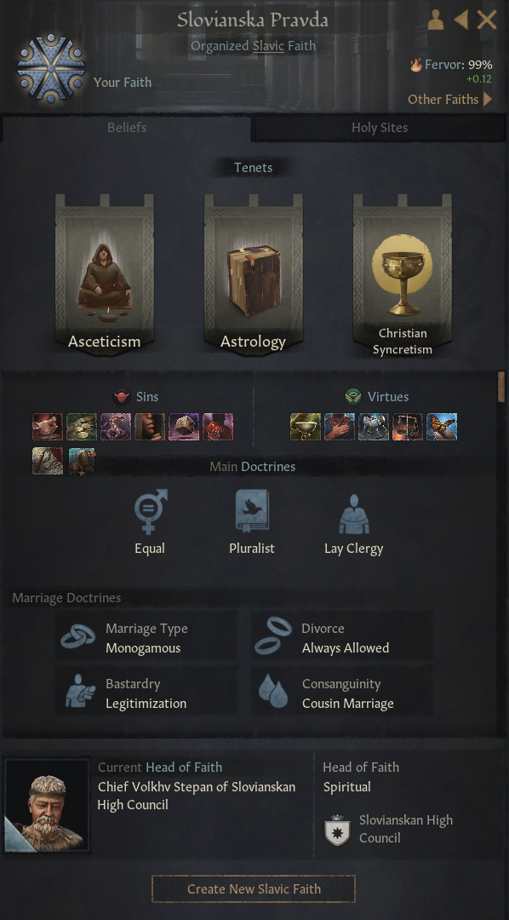Click the Lay Clergy doctrine icon
509x920 pixels.
point(353,514)
